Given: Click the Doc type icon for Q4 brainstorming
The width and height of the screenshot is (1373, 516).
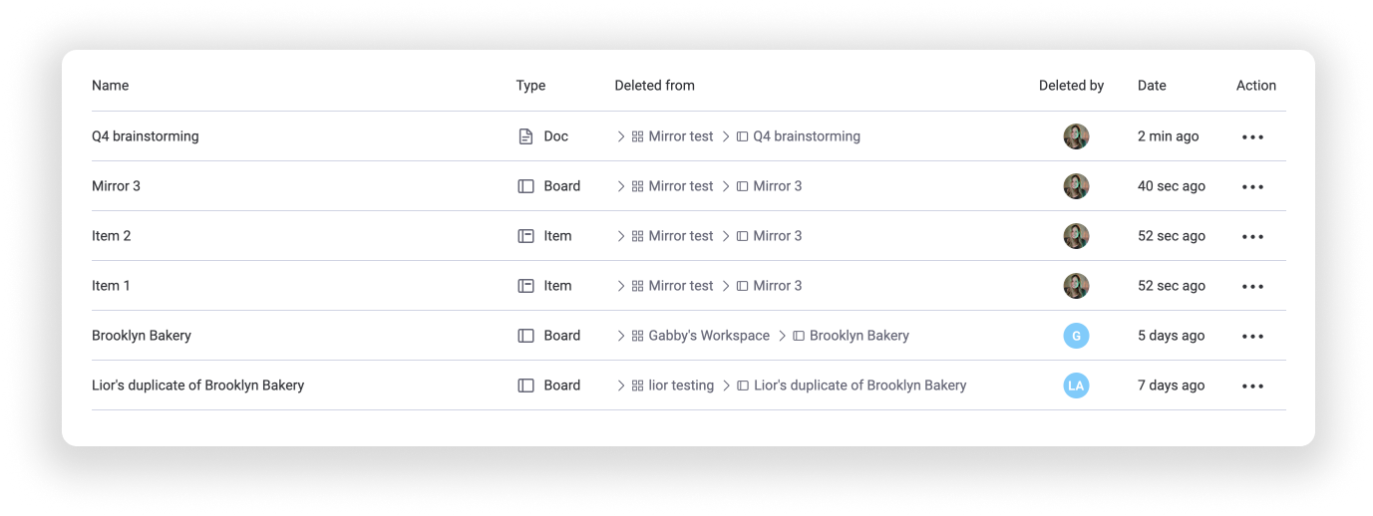Looking at the screenshot, I should [525, 136].
